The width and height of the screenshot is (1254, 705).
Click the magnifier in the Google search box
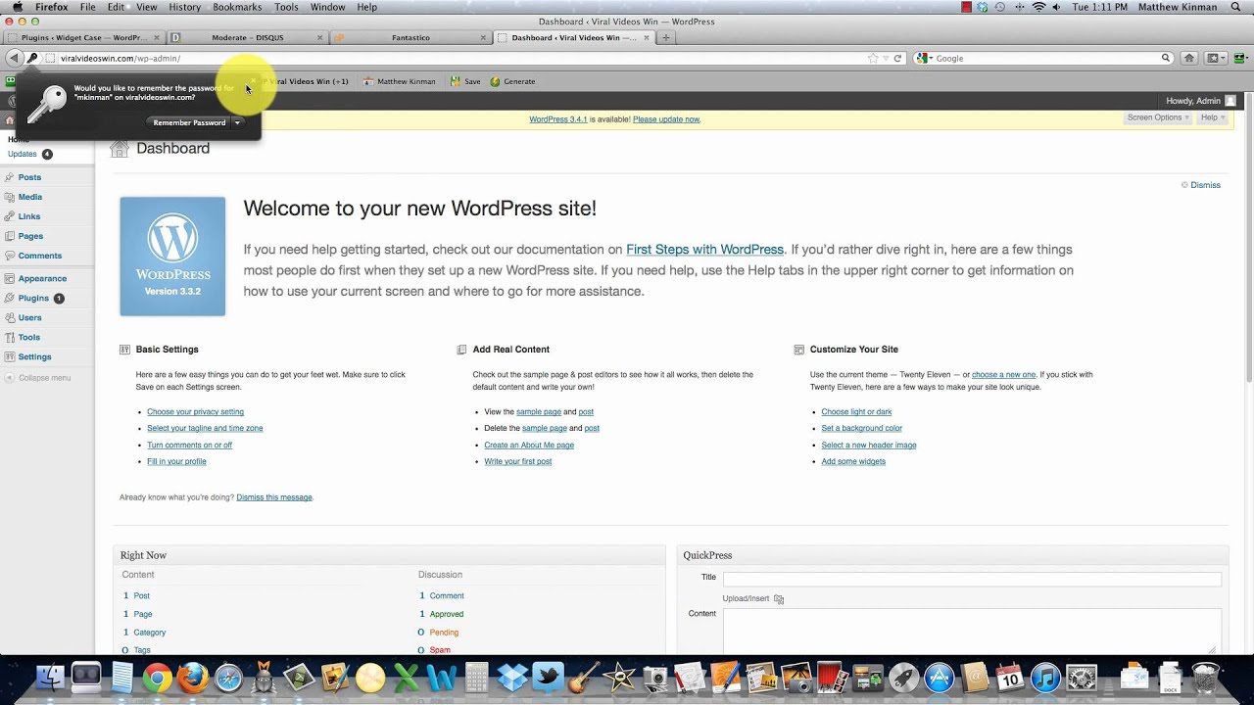click(1166, 59)
